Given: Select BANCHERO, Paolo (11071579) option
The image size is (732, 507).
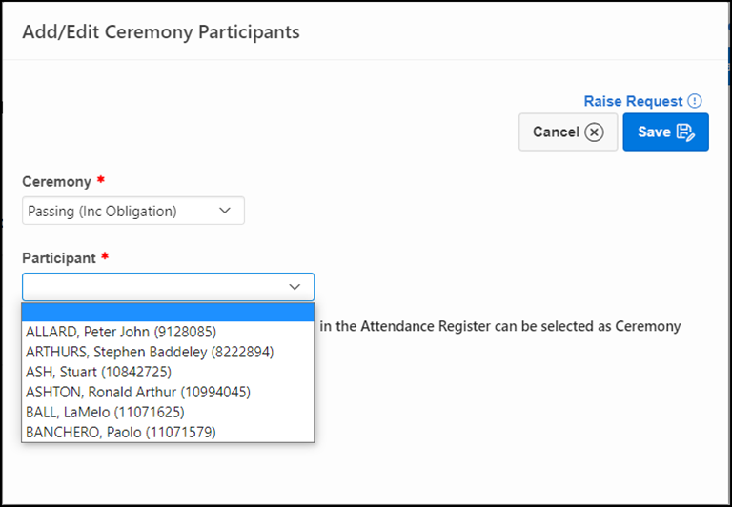Looking at the screenshot, I should coord(121,432).
